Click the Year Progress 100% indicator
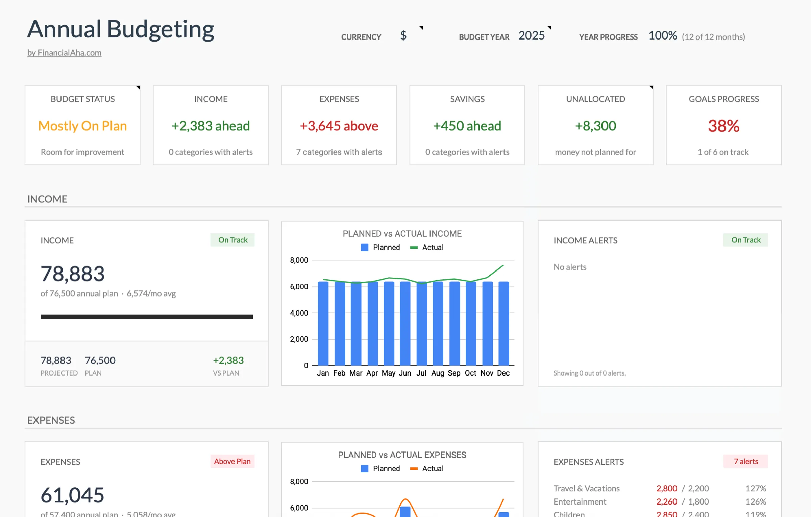The image size is (811, 517). (662, 35)
